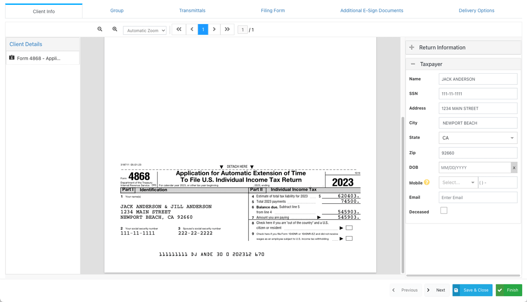This screenshot has height=302, width=527.
Task: Check the out of the country box on line 8
Action: (x=349, y=228)
